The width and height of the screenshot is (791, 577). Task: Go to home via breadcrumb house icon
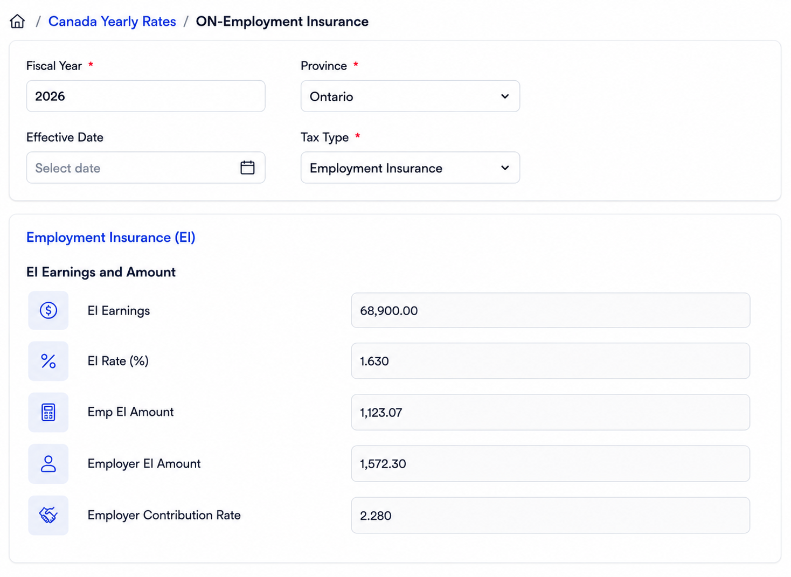coord(17,22)
